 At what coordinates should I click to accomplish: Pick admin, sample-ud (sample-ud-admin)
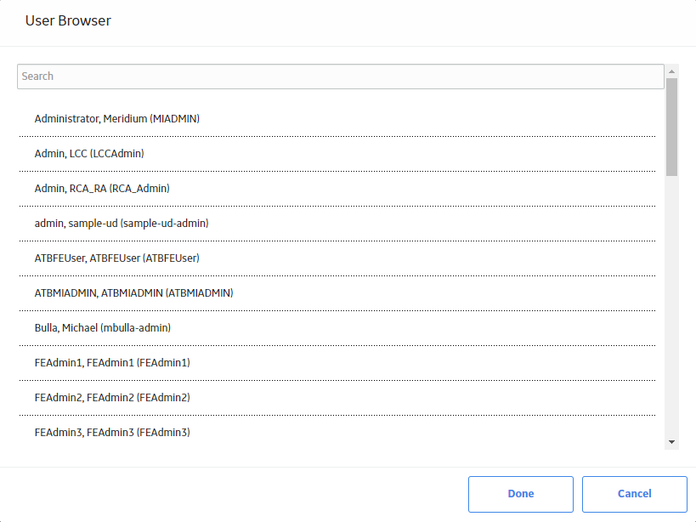[337, 224]
